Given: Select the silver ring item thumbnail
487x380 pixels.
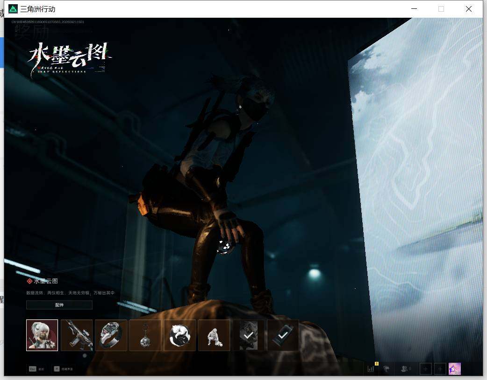Looking at the screenshot, I should 111,335.
